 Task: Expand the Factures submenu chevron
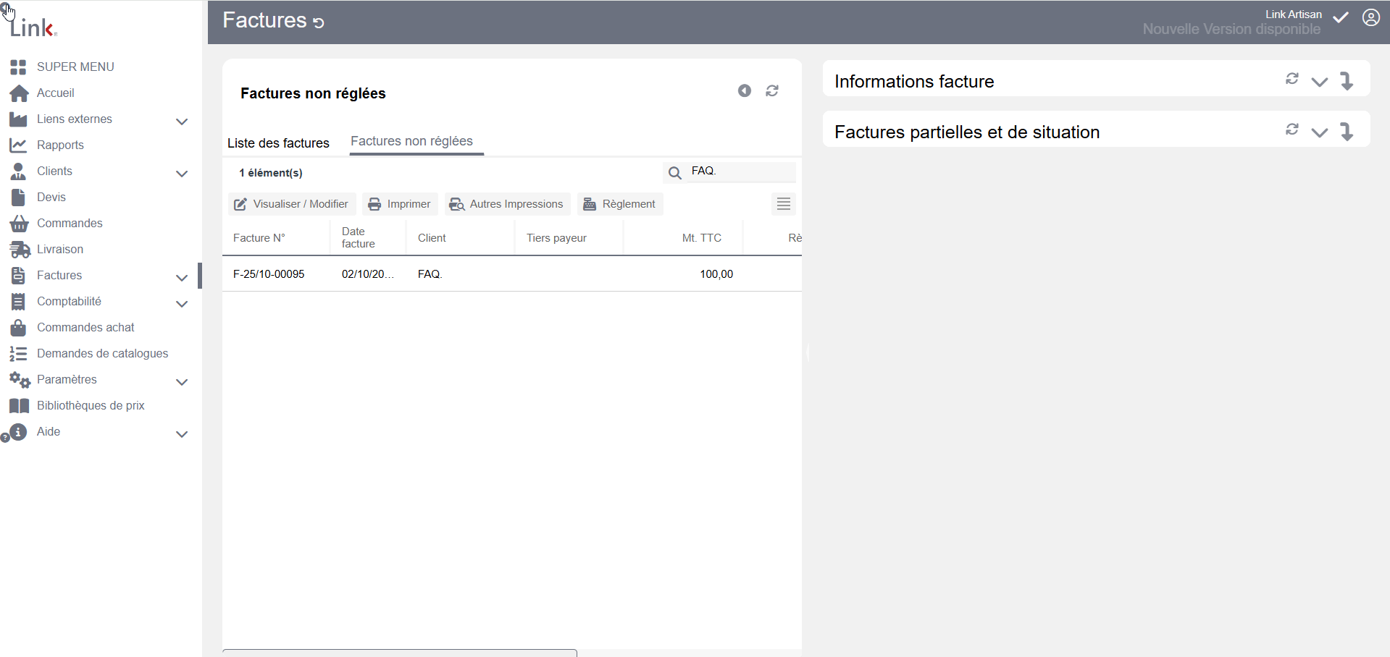click(x=182, y=278)
